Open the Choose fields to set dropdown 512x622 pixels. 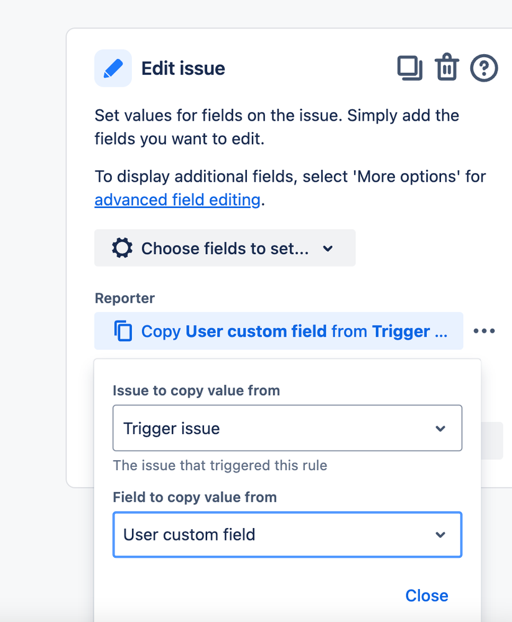[x=224, y=248]
